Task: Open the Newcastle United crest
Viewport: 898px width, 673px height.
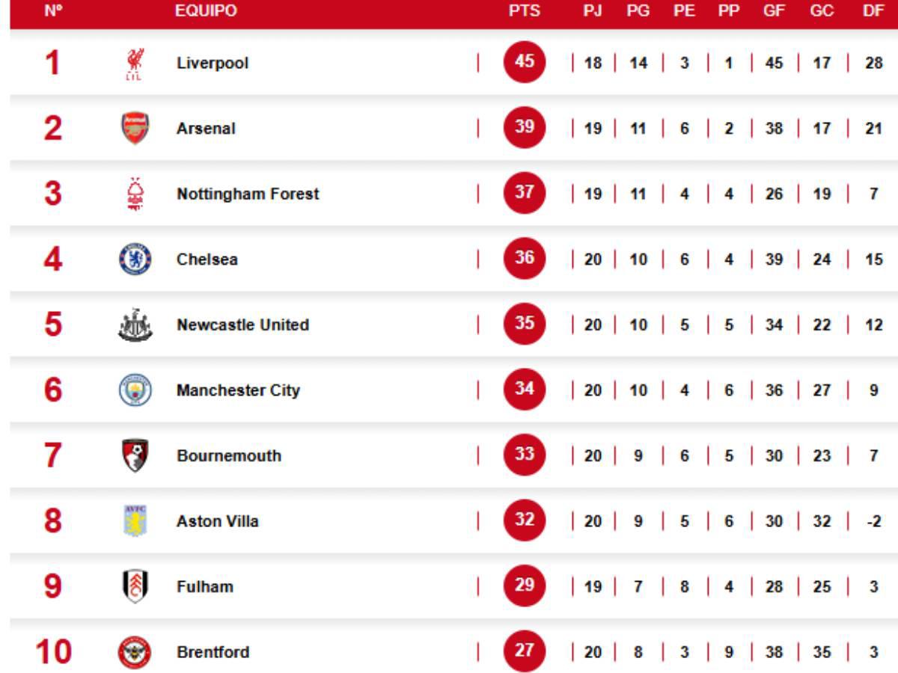Action: 135,325
